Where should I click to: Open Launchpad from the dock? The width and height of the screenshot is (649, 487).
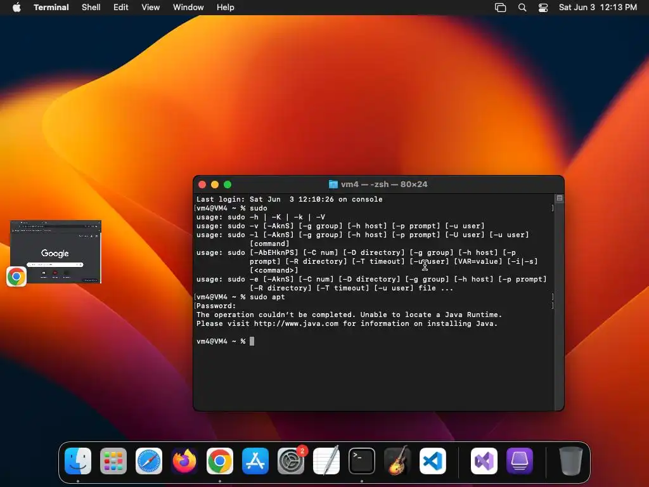pyautogui.click(x=113, y=461)
